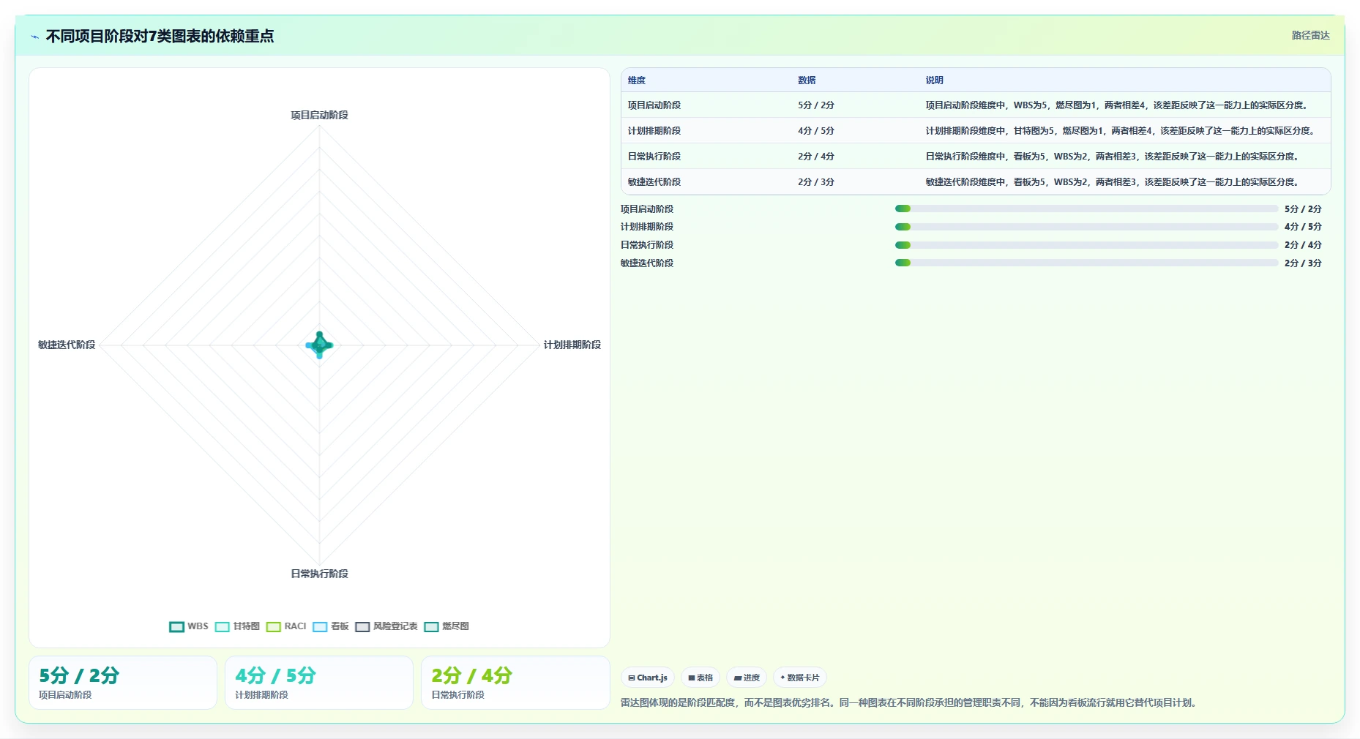Click the 数据 column header
The image size is (1360, 739).
(807, 80)
